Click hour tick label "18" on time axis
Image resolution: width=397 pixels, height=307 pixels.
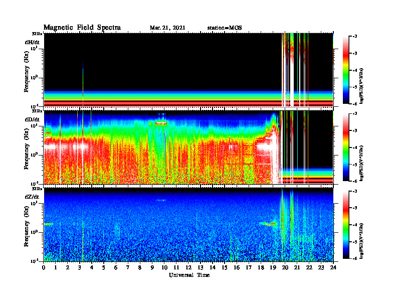click(x=261, y=267)
